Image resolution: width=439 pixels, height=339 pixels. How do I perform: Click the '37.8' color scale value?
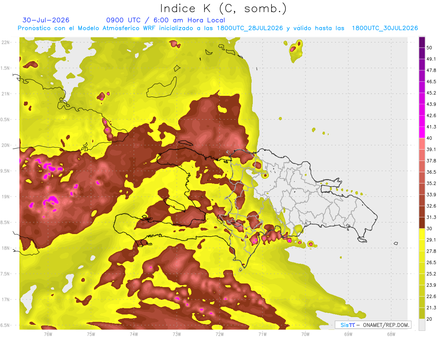[431, 161]
